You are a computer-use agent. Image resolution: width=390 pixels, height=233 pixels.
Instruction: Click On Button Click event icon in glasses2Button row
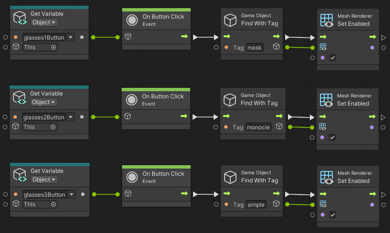click(132, 100)
